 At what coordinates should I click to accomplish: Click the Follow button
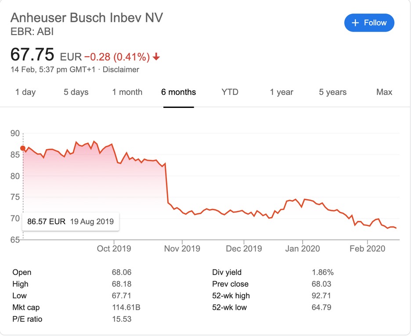pyautogui.click(x=369, y=23)
